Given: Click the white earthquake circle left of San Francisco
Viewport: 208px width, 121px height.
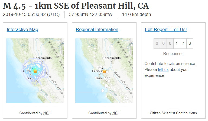Looking at the screenshot, I should [x=100, y=69].
